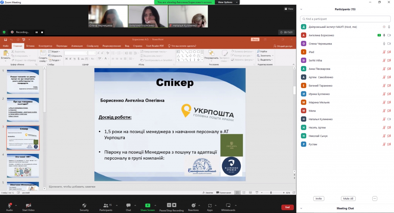Switch to the Рецензирование ribbon tab
This screenshot has width=394, height=213.
point(112,46)
